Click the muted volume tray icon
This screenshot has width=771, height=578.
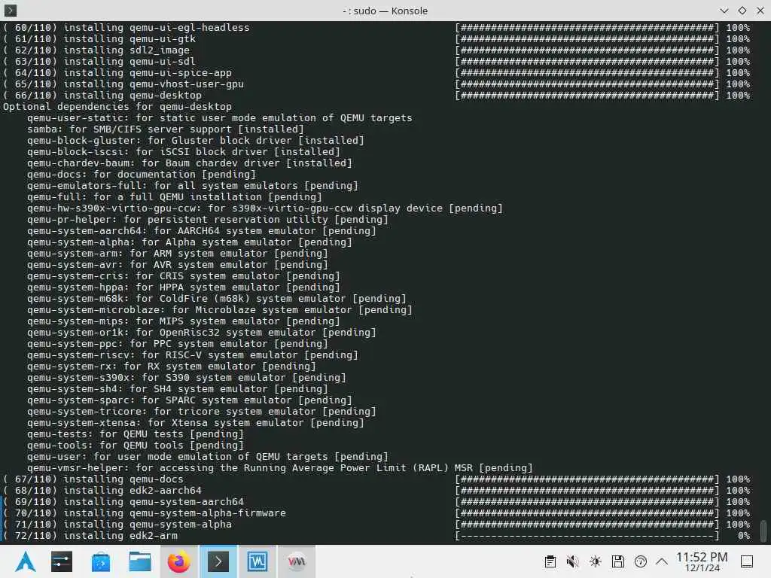pos(572,561)
